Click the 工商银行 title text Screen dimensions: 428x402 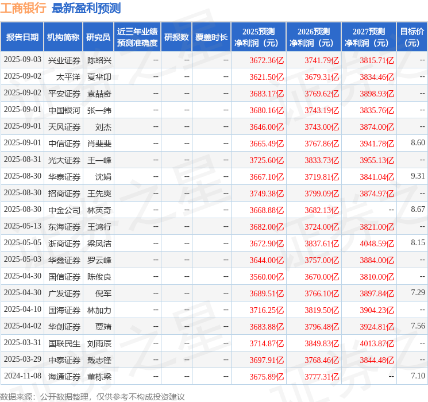[23, 8]
